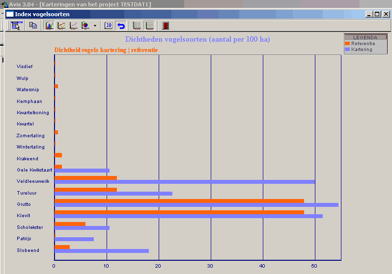Image resolution: width=392 pixels, height=274 pixels.
Task: Click the Watersnip species label
Action: tap(28, 90)
